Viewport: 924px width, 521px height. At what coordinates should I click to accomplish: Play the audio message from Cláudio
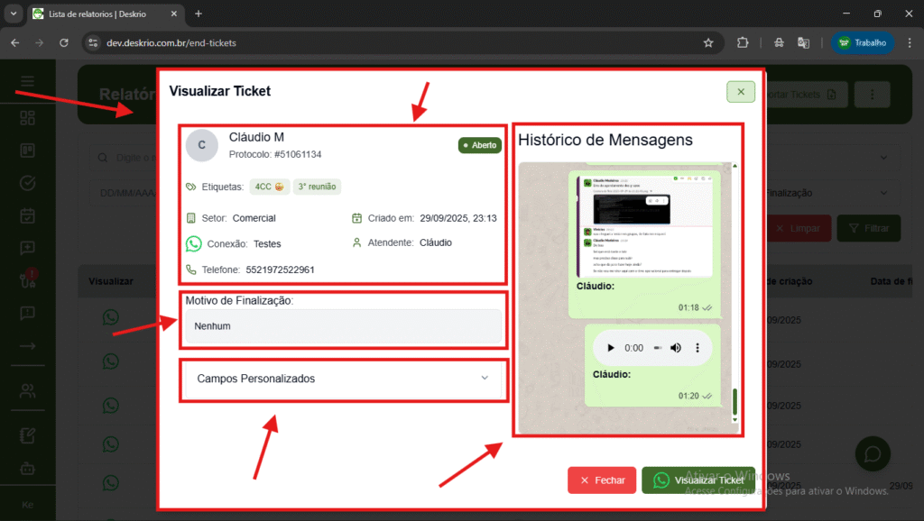[611, 348]
